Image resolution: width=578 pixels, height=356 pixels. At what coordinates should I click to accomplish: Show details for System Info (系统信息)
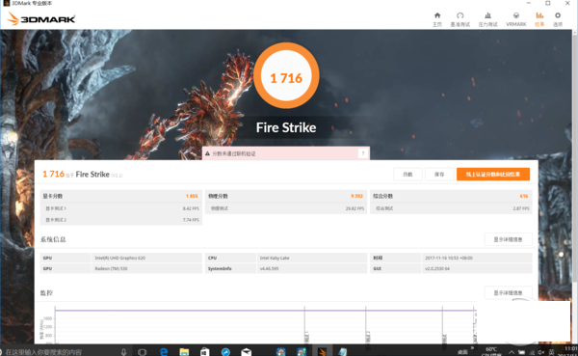click(x=508, y=239)
